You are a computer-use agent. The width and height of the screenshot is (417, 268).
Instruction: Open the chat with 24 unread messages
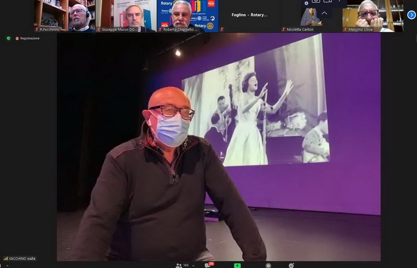pyautogui.click(x=208, y=265)
